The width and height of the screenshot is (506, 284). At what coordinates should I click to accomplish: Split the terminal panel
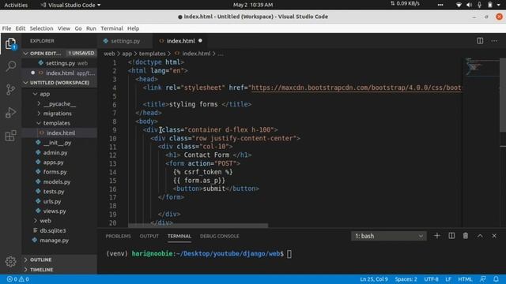[451, 236]
